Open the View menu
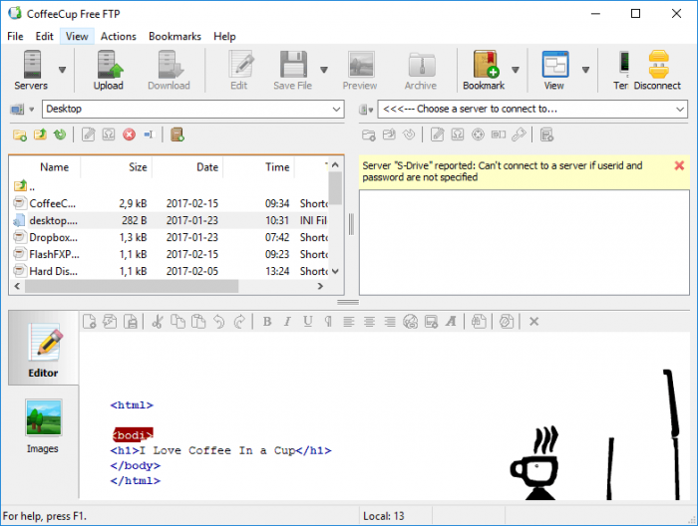Image resolution: width=698 pixels, height=526 pixels. [x=77, y=37]
